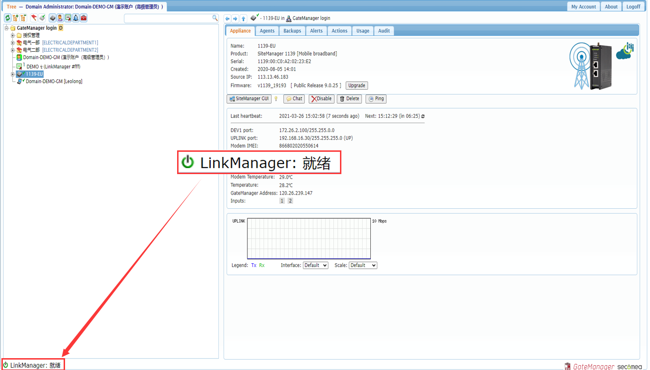Switch to the Agents tab
The height and width of the screenshot is (370, 650).
pos(267,31)
